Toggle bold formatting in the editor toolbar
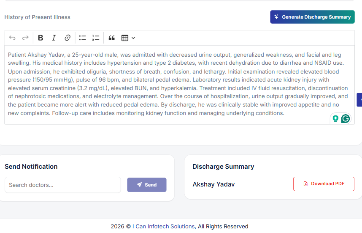The image size is (362, 233). (41, 38)
